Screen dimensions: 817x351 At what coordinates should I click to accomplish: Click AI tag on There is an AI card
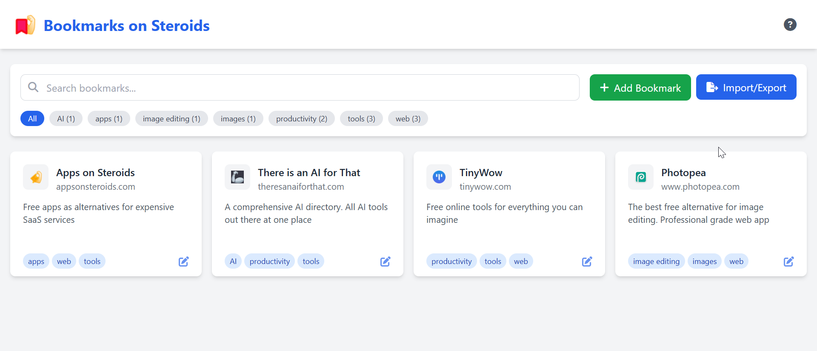pos(233,261)
